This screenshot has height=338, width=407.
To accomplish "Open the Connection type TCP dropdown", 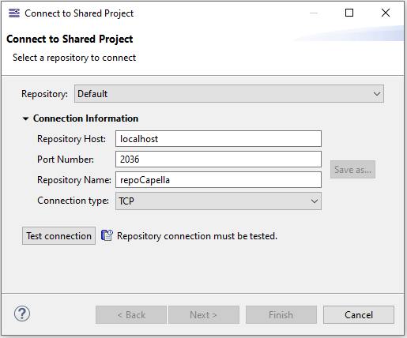I will [218, 201].
